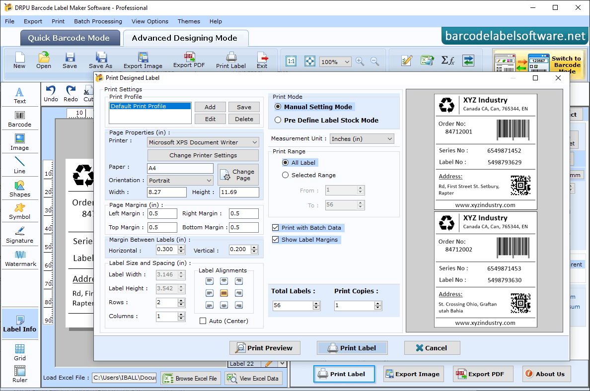Screen dimensions: 590x391
Task: Click the Excel import icon in toolbar
Action: click(x=427, y=61)
